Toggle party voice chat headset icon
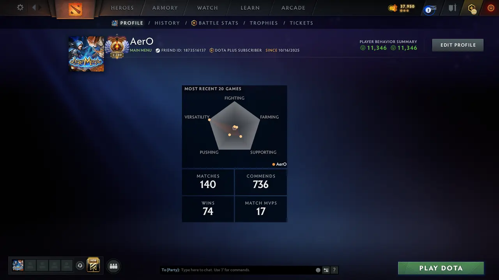499x280 pixels. tap(80, 266)
